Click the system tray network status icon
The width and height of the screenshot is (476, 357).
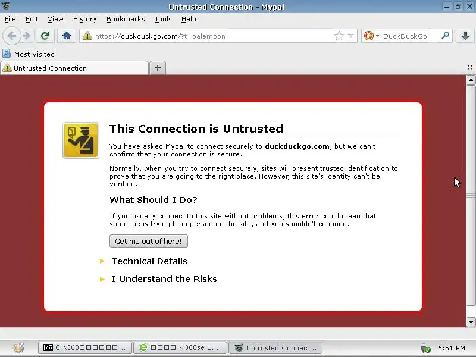tap(425, 348)
